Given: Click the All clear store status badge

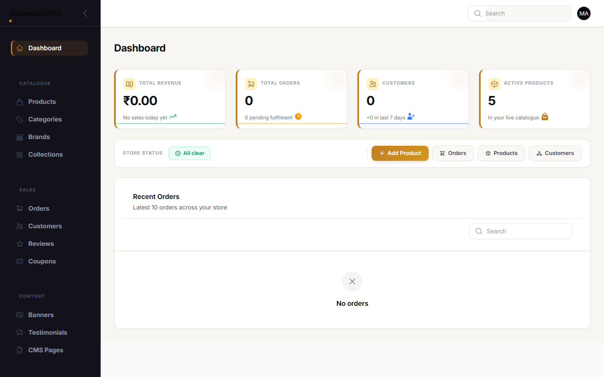Looking at the screenshot, I should (190, 153).
